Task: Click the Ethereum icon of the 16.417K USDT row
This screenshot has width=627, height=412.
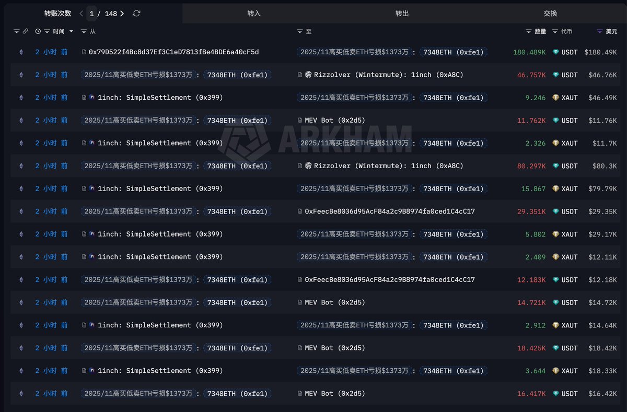Action: [21, 394]
